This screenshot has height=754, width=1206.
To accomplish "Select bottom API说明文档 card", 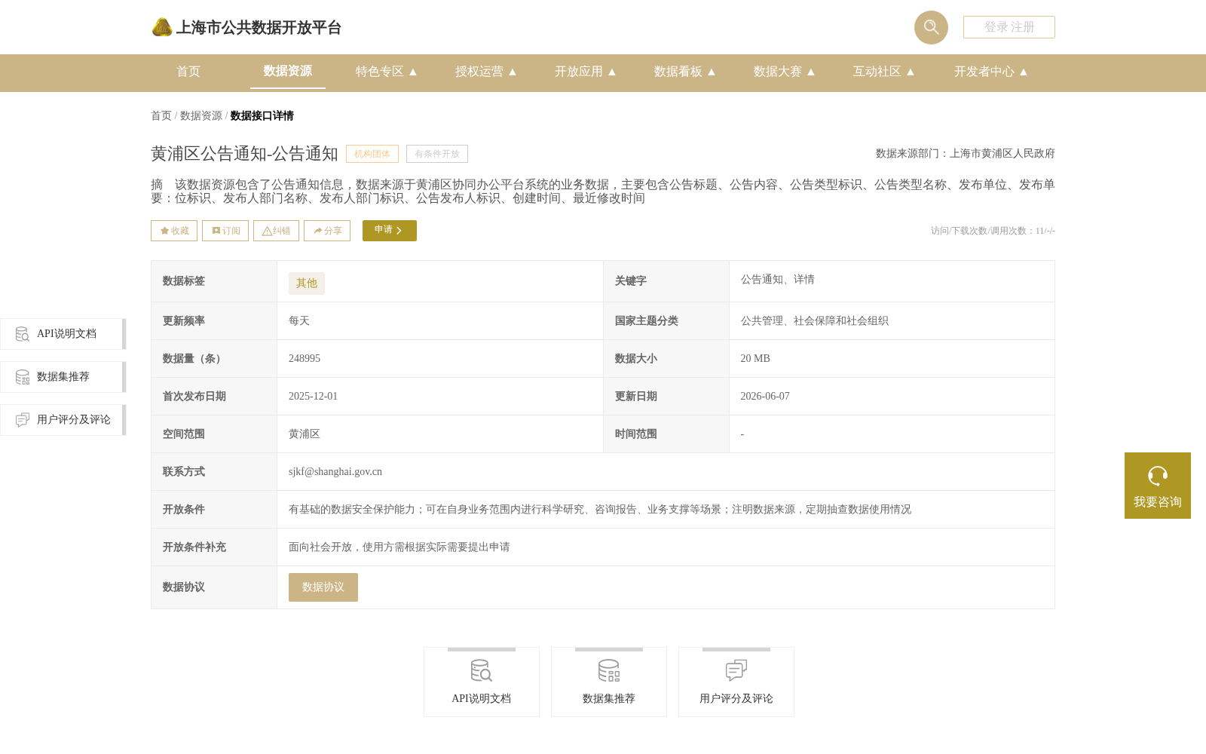I will (482, 682).
